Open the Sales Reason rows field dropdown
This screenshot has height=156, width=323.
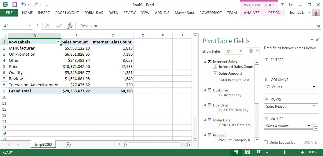point(314,106)
